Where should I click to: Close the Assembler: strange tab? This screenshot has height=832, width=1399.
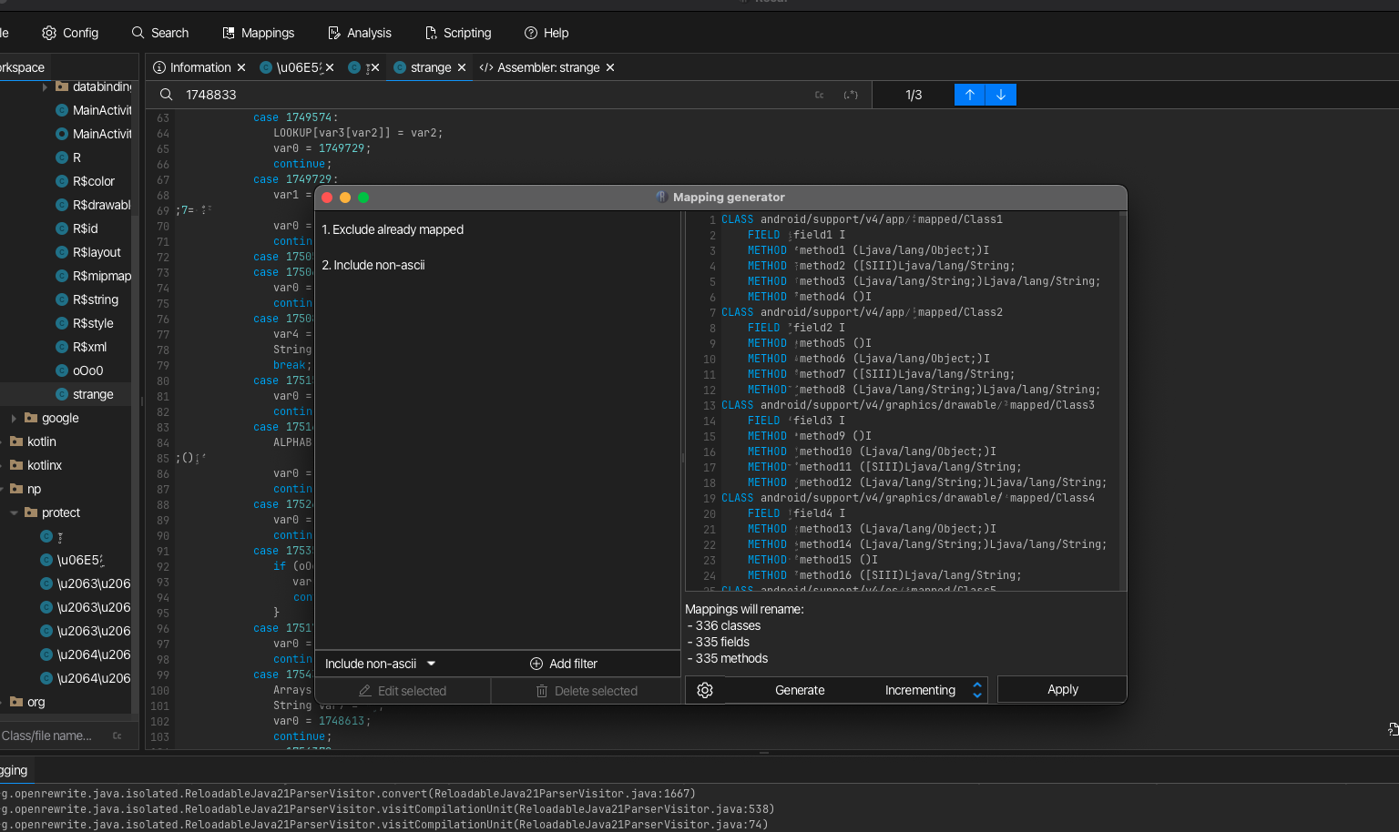coord(610,67)
